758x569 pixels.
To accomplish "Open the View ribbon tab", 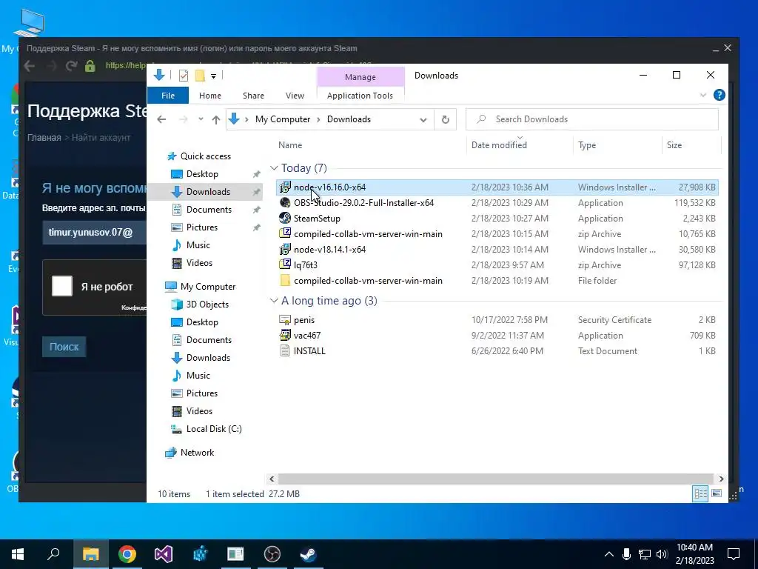I will point(295,96).
